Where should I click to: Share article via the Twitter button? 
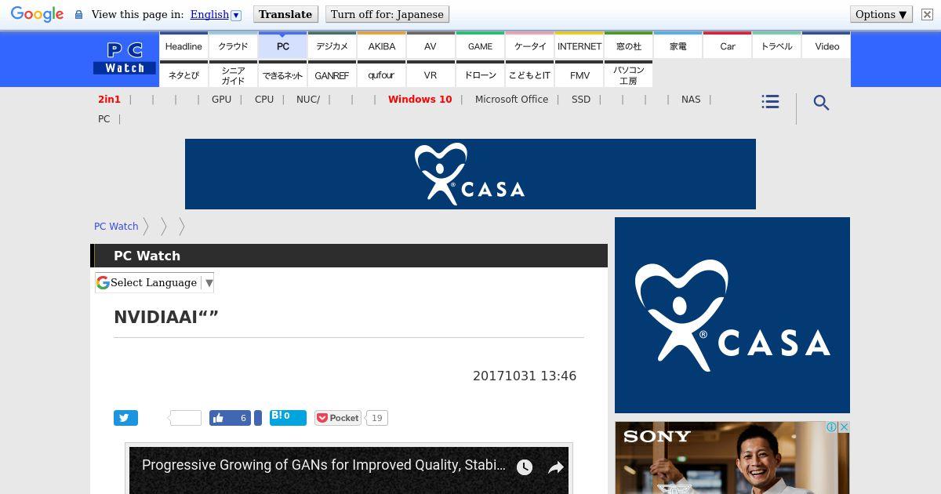(x=125, y=418)
